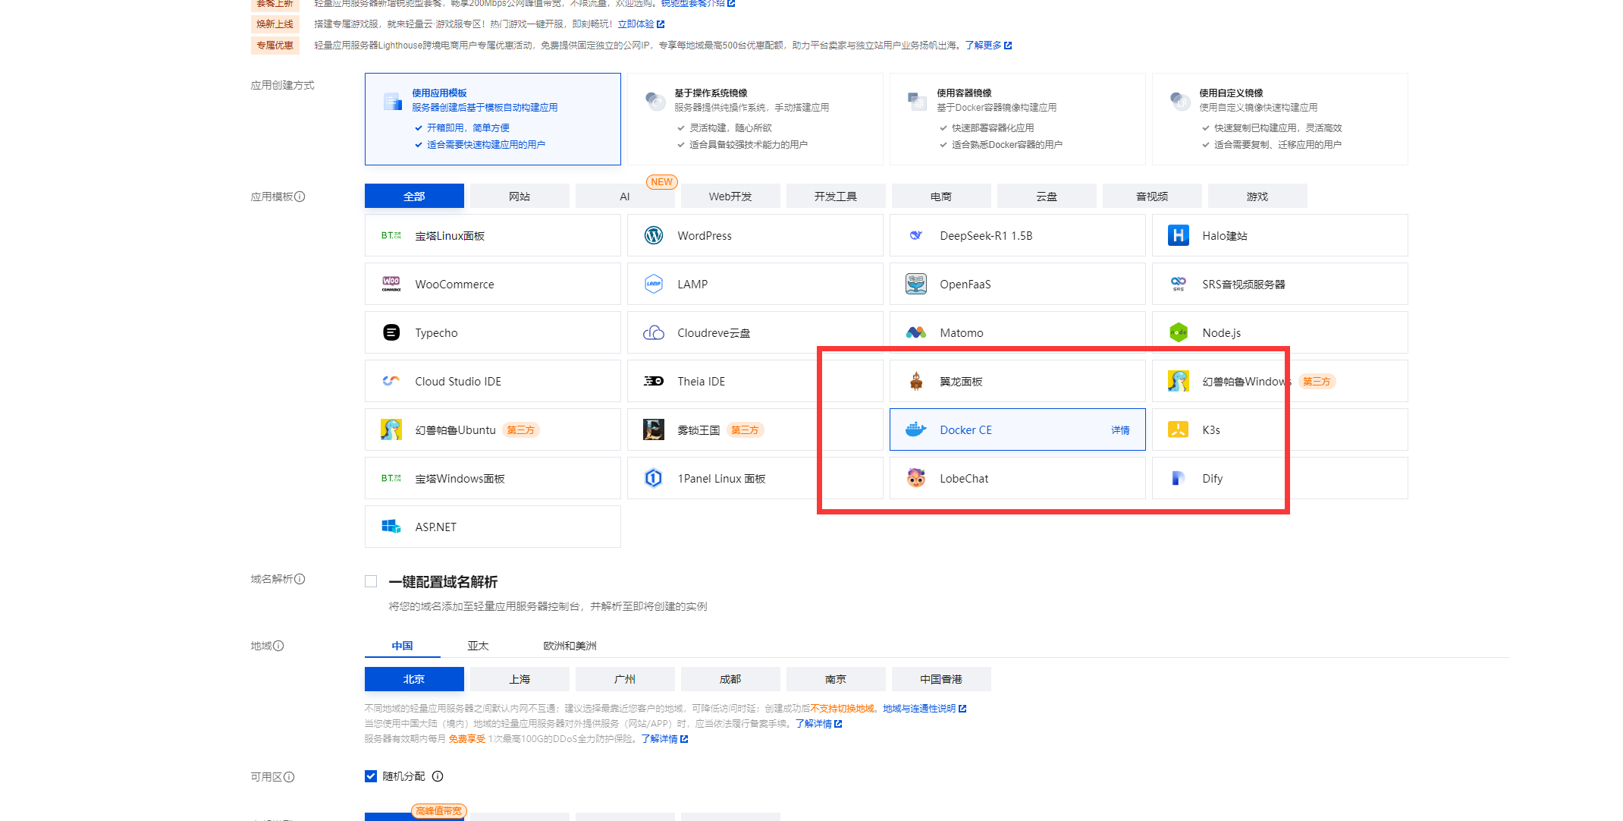Click the Theia IDE icon
Viewport: 1623px width, 821px height.
pos(654,382)
